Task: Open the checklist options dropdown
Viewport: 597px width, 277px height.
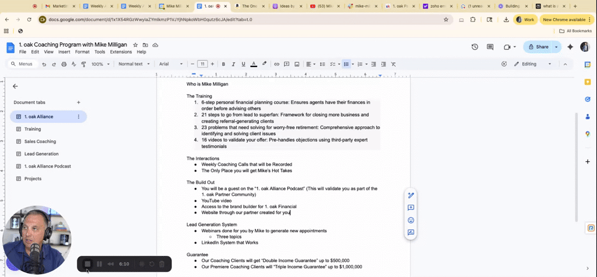Action: point(339,64)
